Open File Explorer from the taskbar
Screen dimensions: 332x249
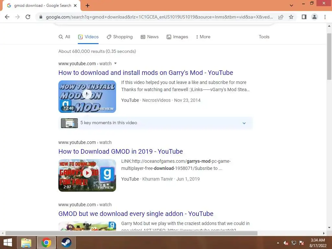(x=26, y=243)
